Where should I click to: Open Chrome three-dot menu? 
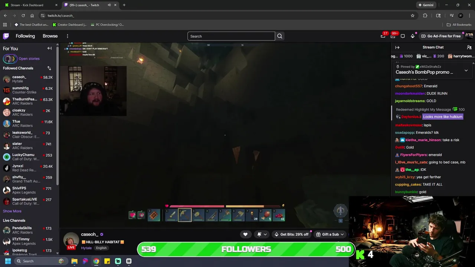point(469,16)
